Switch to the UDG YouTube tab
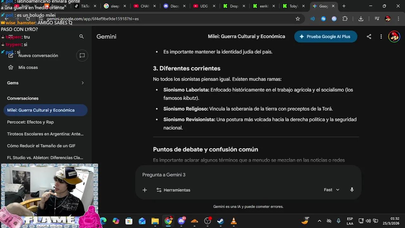Screen dimensions: 405x228 [x=204, y=6]
